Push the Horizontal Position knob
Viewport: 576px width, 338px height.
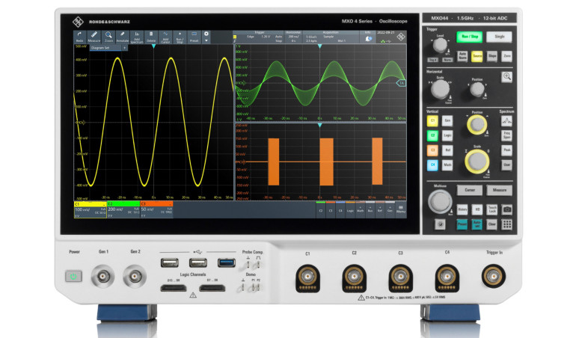point(477,89)
